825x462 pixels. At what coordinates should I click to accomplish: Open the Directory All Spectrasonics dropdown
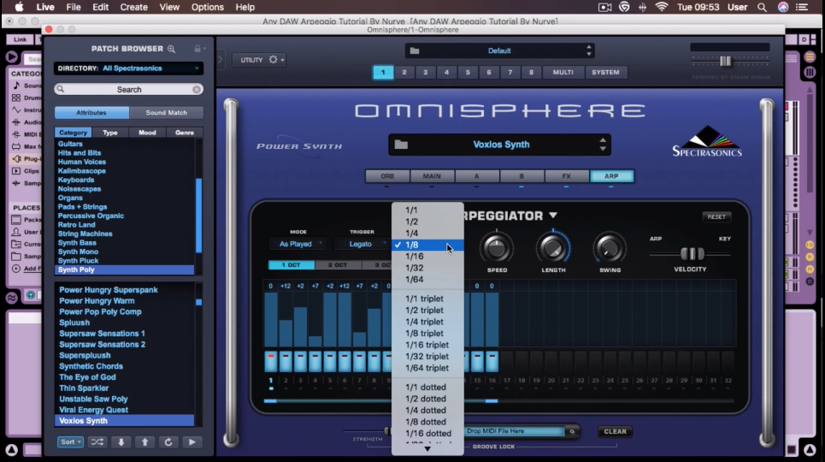[128, 68]
